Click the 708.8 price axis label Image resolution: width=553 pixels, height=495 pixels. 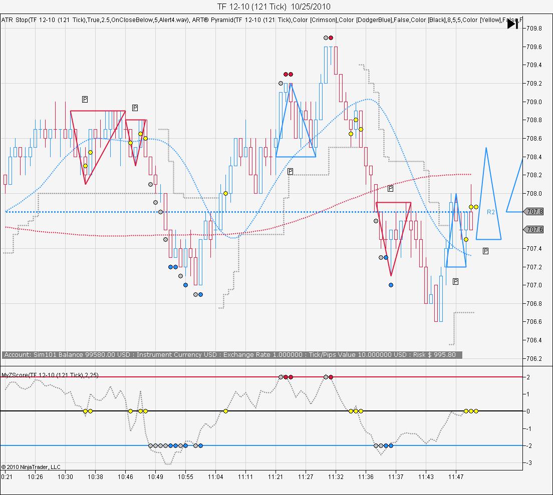[x=534, y=120]
